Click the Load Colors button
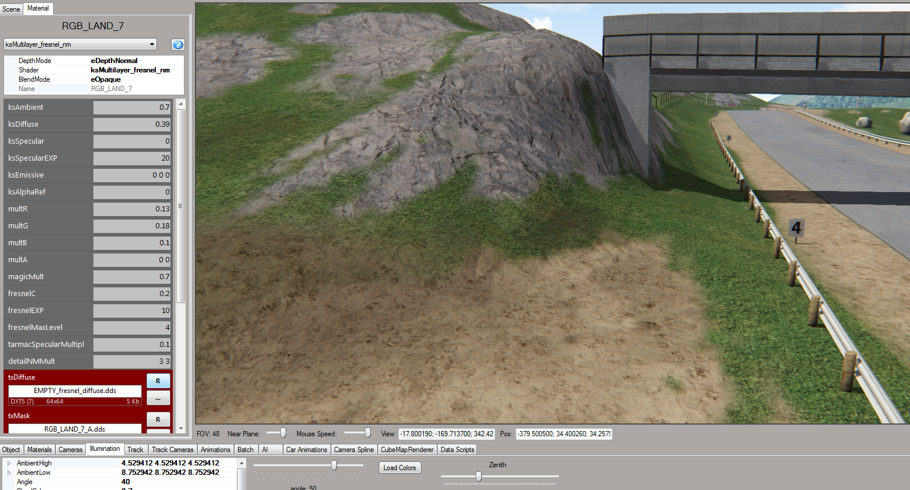 click(x=400, y=468)
